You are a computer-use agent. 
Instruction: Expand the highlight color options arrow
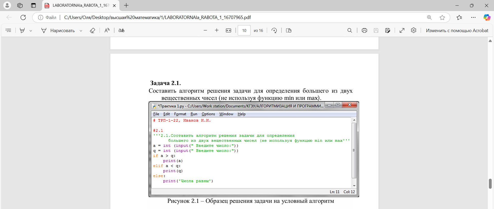pyautogui.click(x=31, y=31)
